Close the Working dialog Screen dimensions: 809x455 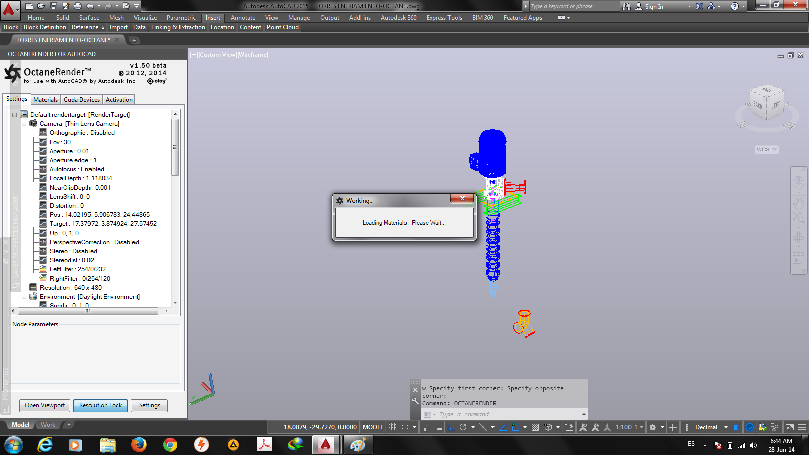pos(462,199)
